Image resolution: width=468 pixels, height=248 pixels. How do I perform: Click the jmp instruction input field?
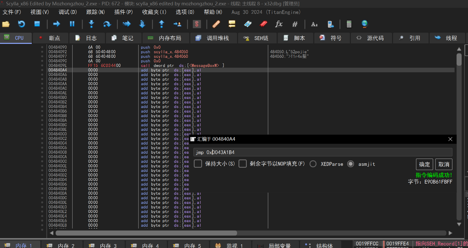pos(323,152)
